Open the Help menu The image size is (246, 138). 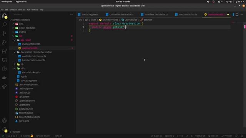(x=42, y=10)
